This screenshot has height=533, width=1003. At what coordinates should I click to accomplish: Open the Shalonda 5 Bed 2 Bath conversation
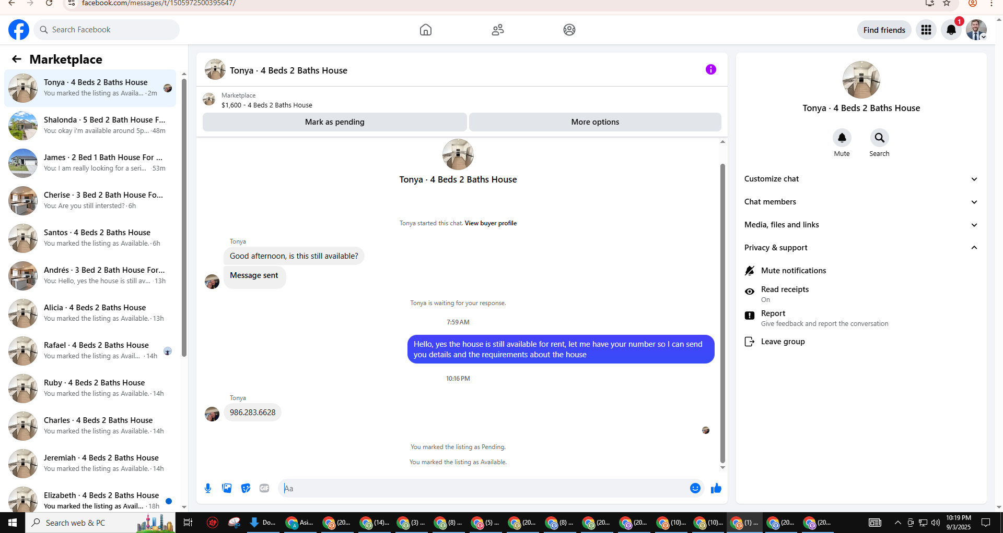click(x=90, y=125)
